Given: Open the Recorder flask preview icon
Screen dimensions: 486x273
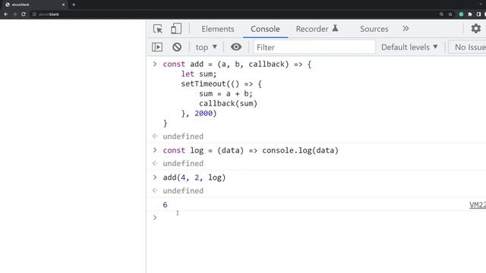Looking at the screenshot, I should [335, 28].
